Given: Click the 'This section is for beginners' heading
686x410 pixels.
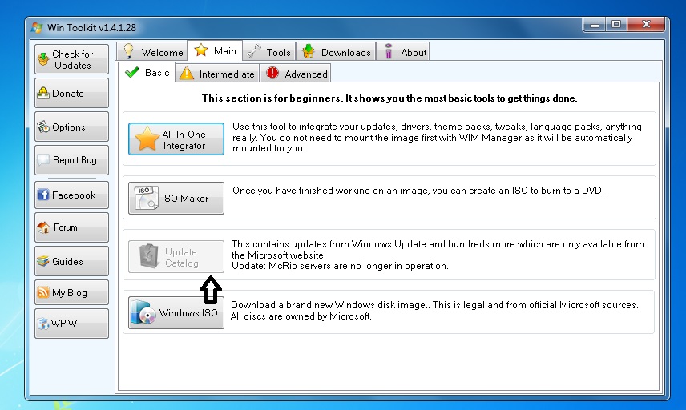Looking at the screenshot, I should [x=389, y=98].
